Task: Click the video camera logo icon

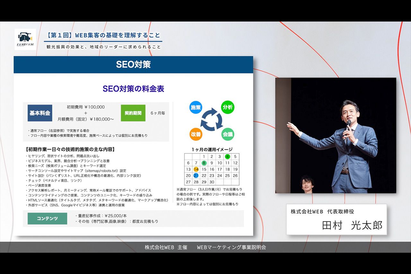Action: [25, 39]
